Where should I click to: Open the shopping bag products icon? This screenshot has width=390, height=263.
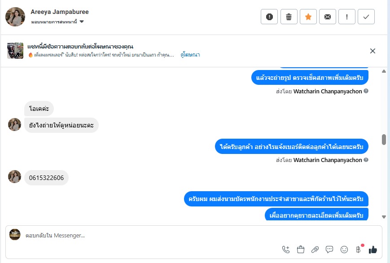tap(301, 250)
